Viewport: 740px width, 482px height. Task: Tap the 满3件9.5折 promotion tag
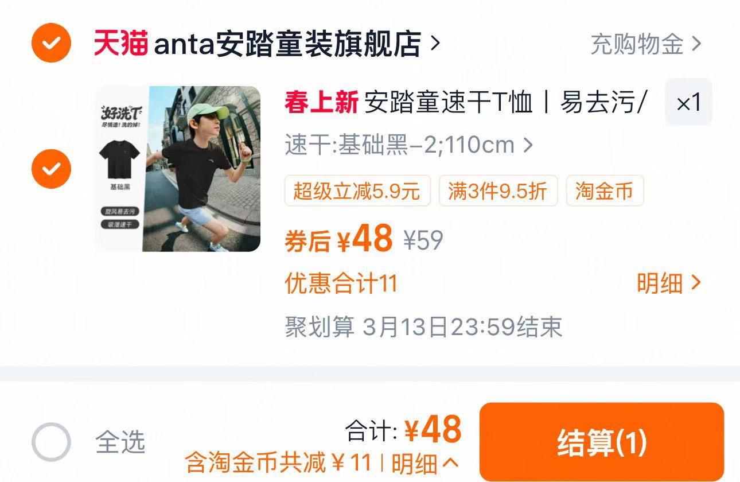click(x=498, y=191)
